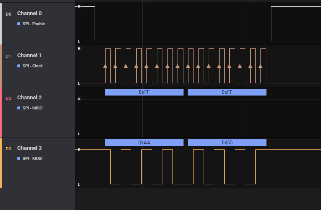Image resolution: width=321 pixels, height=210 pixels.
Task: Click the blue SPI - MISO analyzer square
Action: [19, 108]
